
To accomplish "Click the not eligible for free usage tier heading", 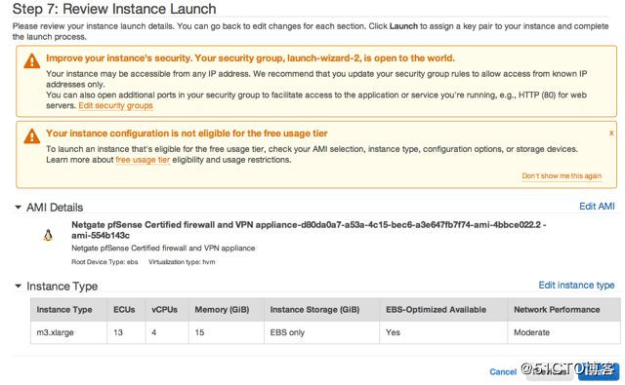I will [x=187, y=134].
